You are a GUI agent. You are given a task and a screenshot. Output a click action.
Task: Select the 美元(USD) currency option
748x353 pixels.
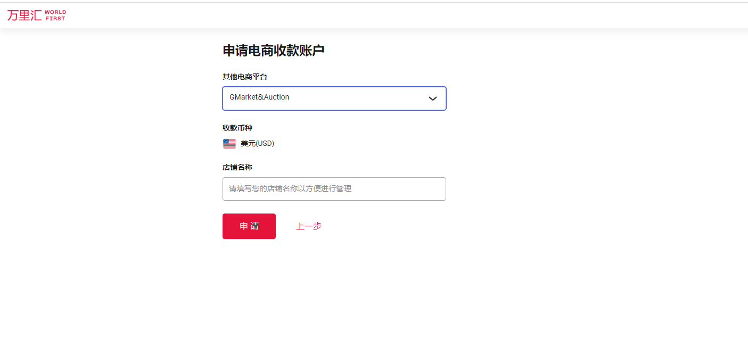(257, 143)
